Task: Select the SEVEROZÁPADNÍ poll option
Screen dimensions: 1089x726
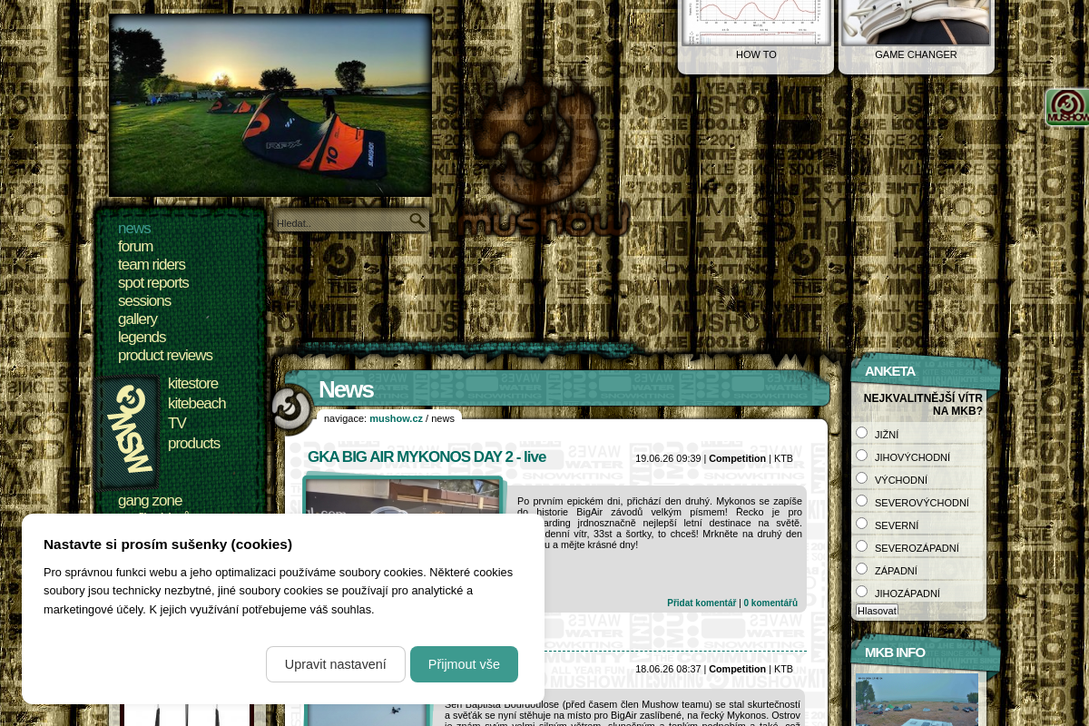Action: click(862, 546)
